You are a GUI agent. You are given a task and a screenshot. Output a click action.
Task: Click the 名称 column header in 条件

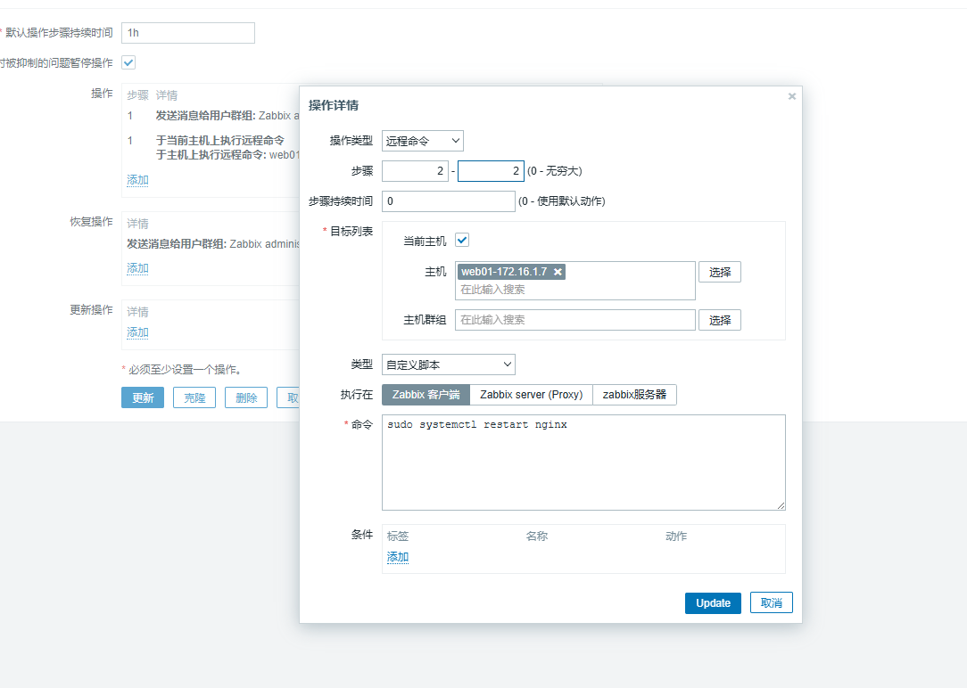point(536,536)
